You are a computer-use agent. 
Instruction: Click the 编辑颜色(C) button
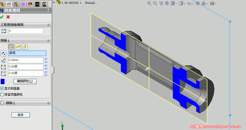click(25, 81)
